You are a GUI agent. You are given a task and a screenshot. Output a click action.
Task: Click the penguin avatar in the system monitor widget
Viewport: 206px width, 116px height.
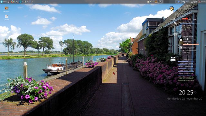(x=172, y=8)
